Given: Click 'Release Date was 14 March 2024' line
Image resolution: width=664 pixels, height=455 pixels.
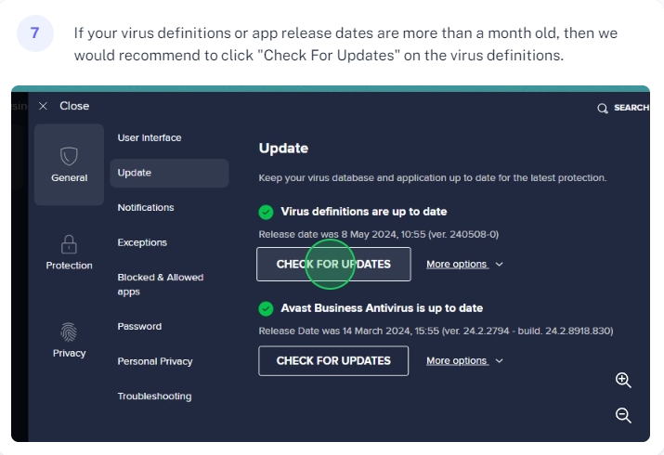Looking at the screenshot, I should tap(436, 331).
